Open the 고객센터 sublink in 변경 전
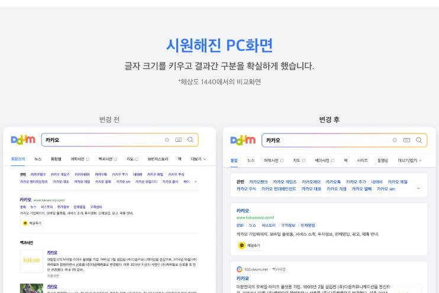 pos(96,207)
